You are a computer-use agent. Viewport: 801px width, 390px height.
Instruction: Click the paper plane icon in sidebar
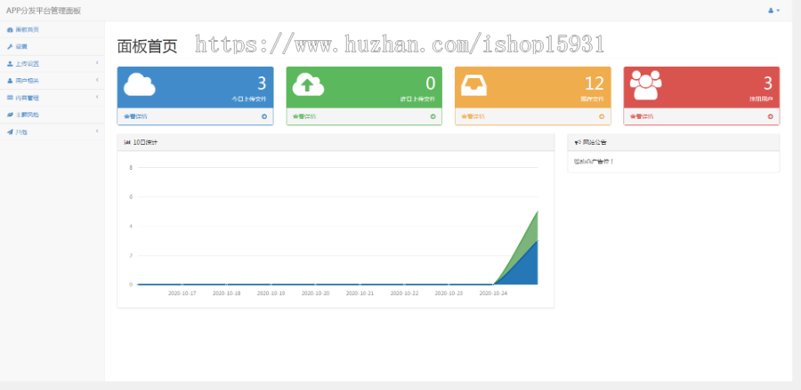(10, 132)
